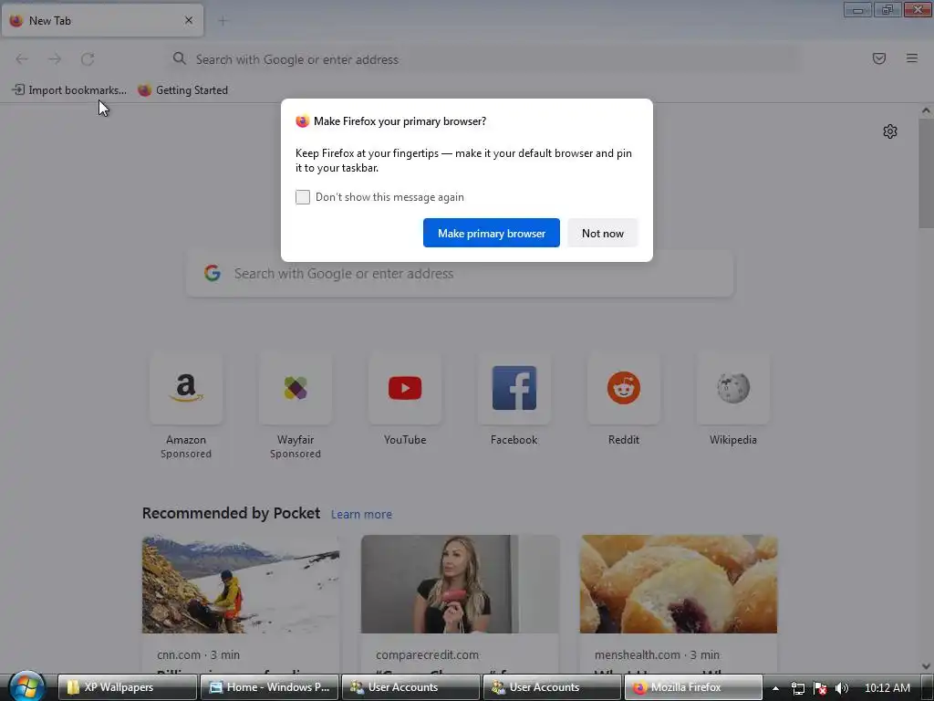Click the Back arrow in toolbar
This screenshot has height=701, width=934.
point(22,59)
